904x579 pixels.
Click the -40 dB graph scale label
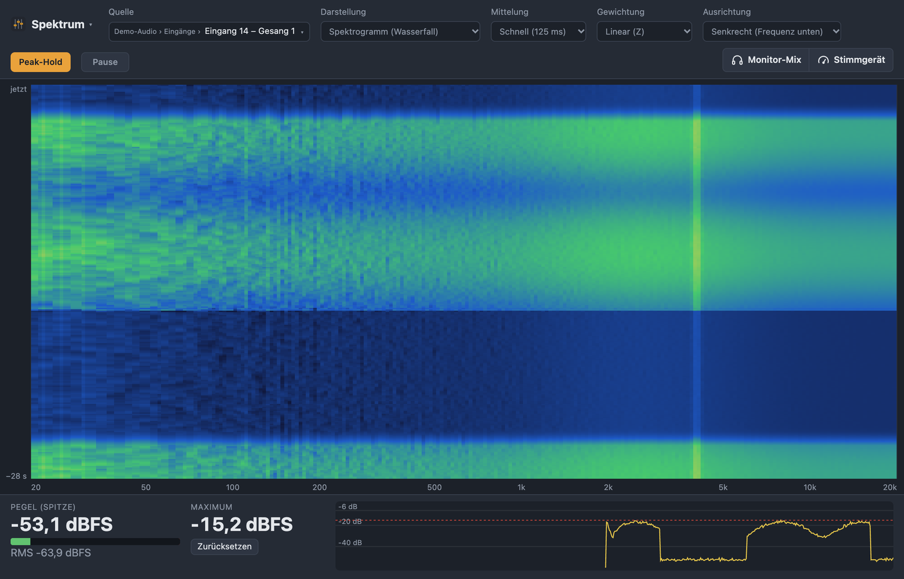pyautogui.click(x=350, y=543)
